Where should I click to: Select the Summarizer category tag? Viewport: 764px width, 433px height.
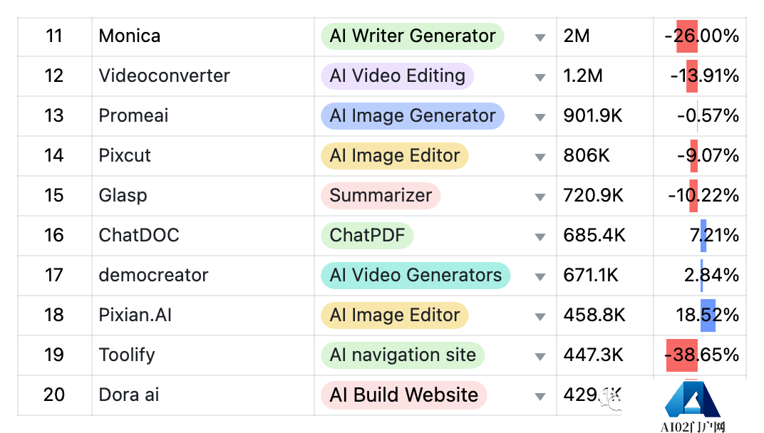click(x=381, y=196)
